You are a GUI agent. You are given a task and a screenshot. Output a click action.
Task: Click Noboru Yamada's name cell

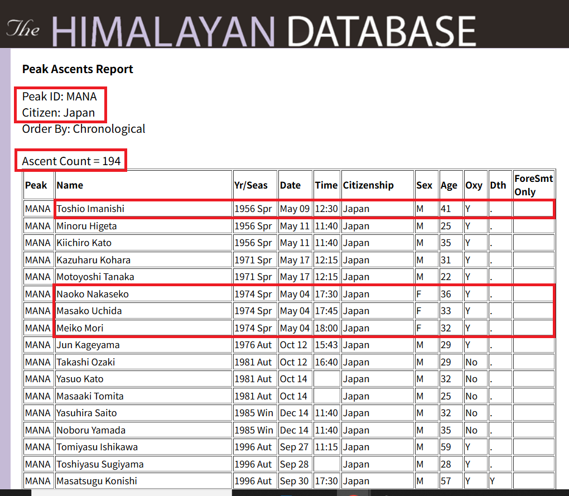pyautogui.click(x=91, y=430)
